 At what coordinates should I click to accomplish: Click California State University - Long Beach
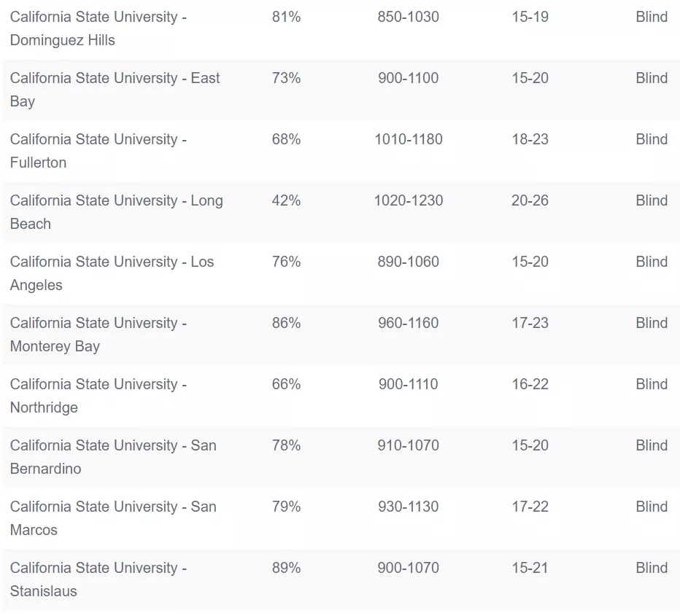(x=116, y=212)
